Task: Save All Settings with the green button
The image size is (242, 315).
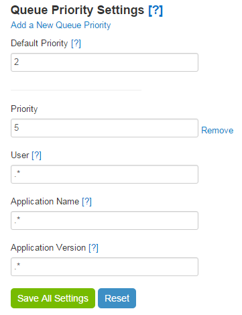Action: click(53, 298)
